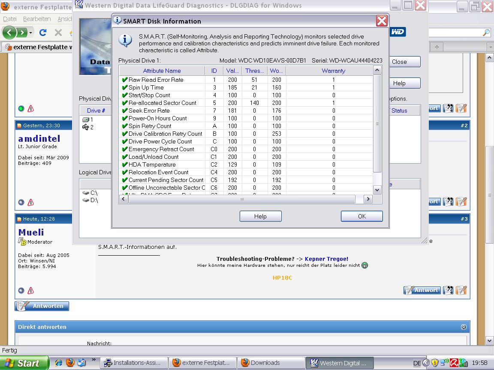The height and width of the screenshot is (370, 494).
Task: Switch to Installations-Assi... taskbar item
Action: tap(134, 363)
